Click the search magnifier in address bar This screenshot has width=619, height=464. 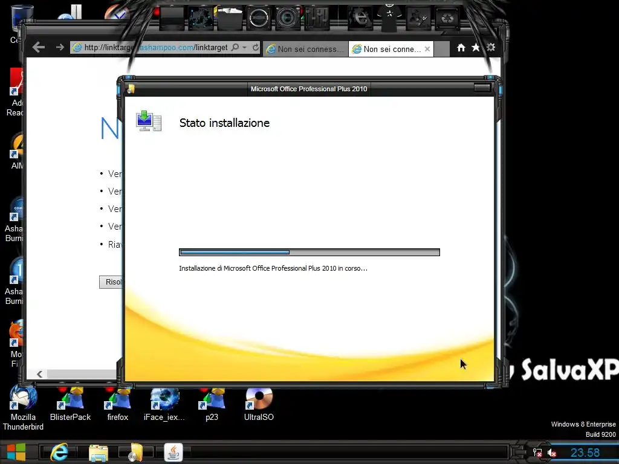(x=235, y=48)
